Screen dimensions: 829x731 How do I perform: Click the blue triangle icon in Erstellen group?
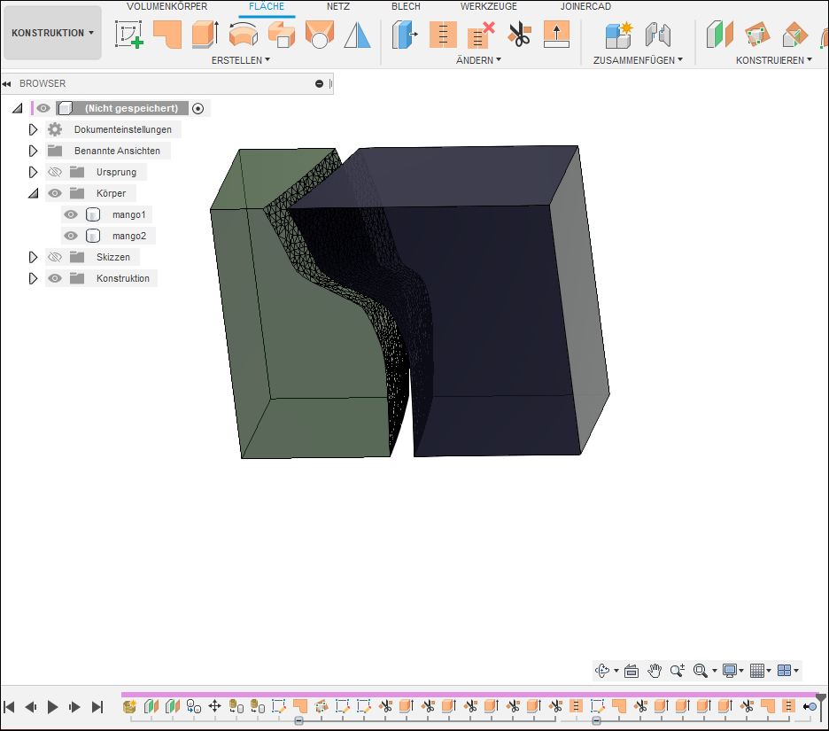tap(358, 35)
